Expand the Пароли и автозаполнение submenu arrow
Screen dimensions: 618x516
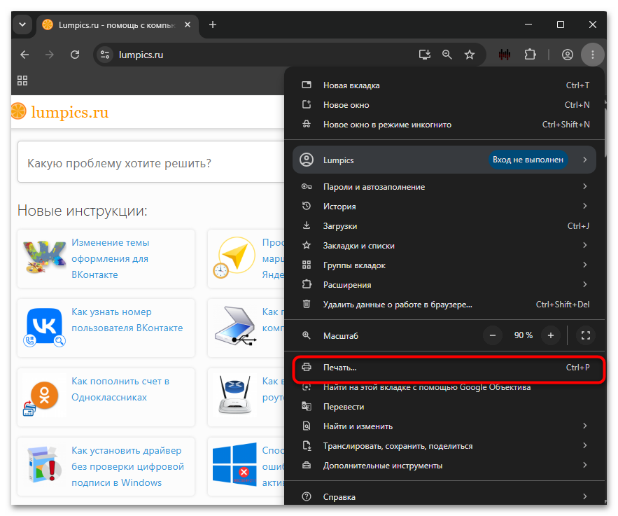point(585,186)
